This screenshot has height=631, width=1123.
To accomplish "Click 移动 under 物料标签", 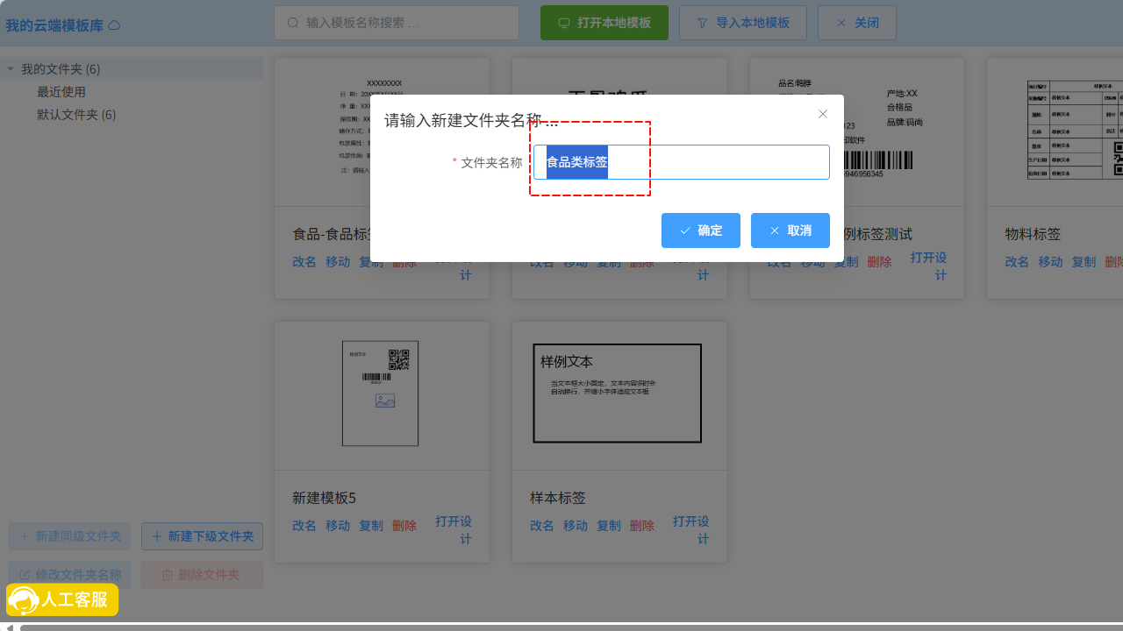I will pyautogui.click(x=1050, y=262).
